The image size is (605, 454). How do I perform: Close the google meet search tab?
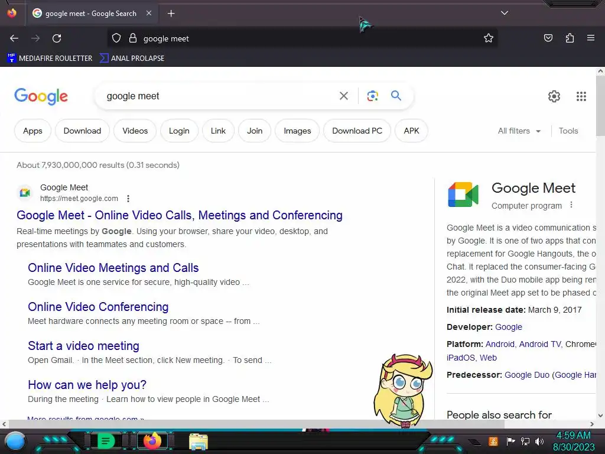click(149, 13)
